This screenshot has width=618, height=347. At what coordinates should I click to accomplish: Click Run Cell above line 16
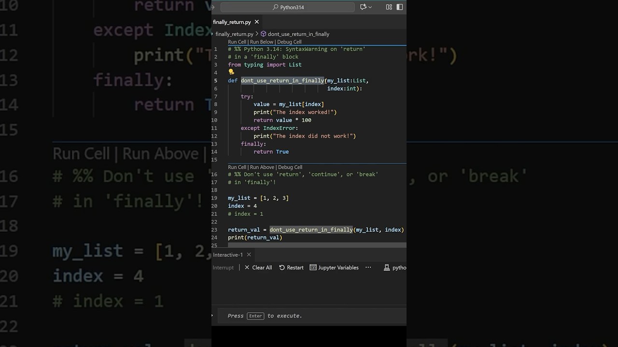pos(237,167)
